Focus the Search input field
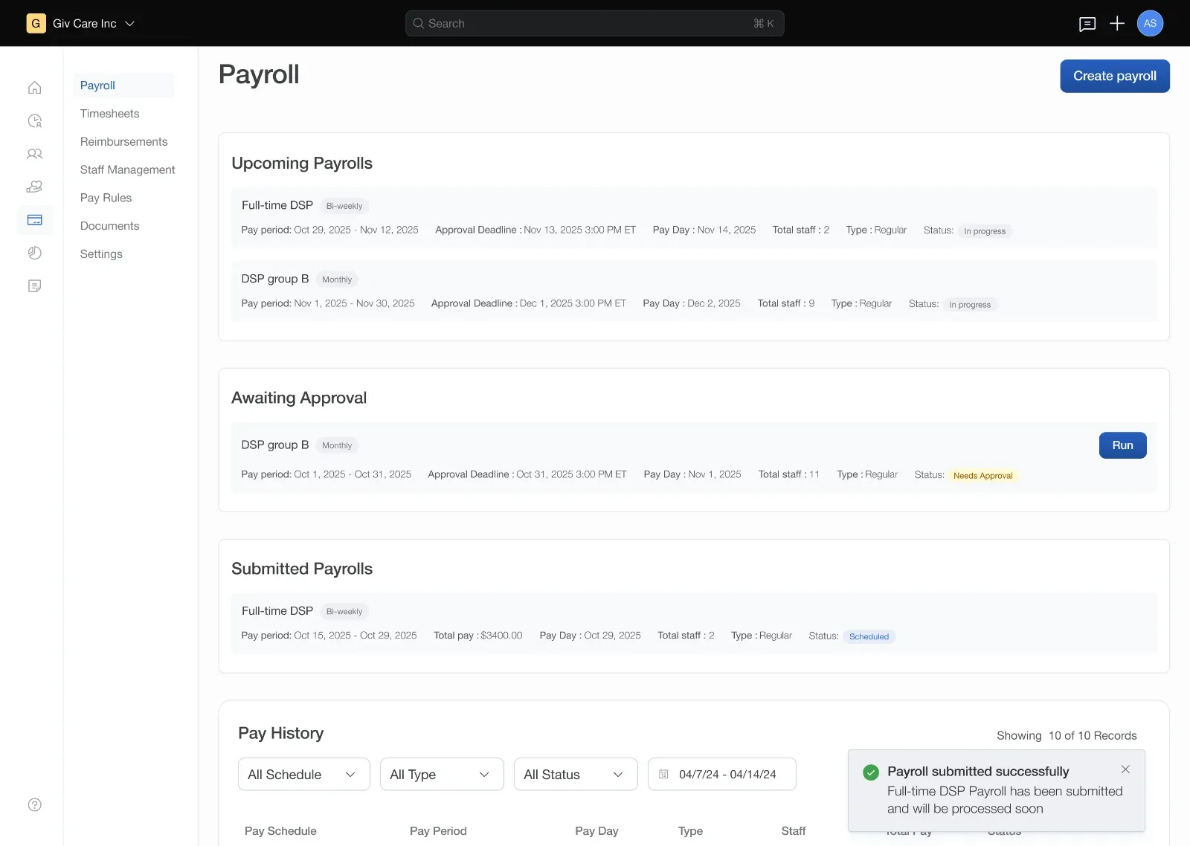Image resolution: width=1190 pixels, height=846 pixels. pyautogui.click(x=594, y=24)
